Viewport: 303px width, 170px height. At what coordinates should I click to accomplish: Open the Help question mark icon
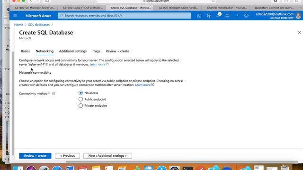click(x=237, y=16)
